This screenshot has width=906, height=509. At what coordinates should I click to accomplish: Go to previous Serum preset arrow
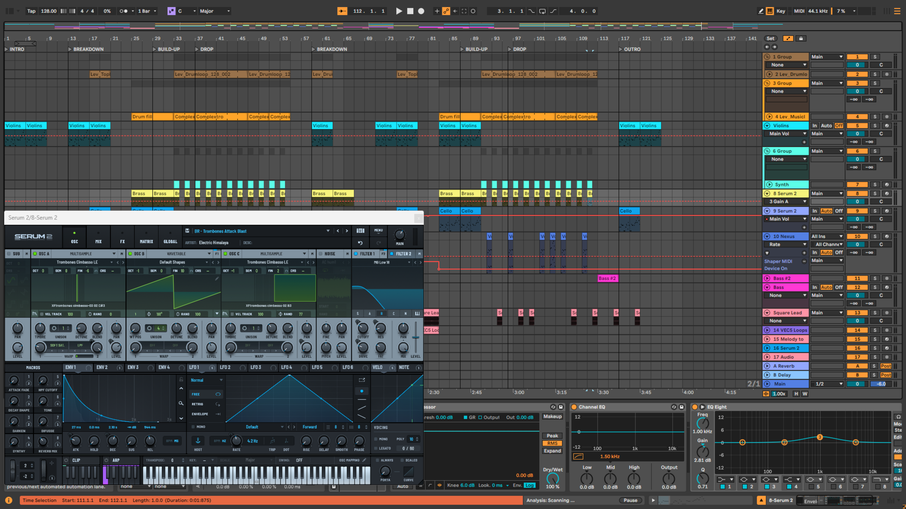(338, 231)
